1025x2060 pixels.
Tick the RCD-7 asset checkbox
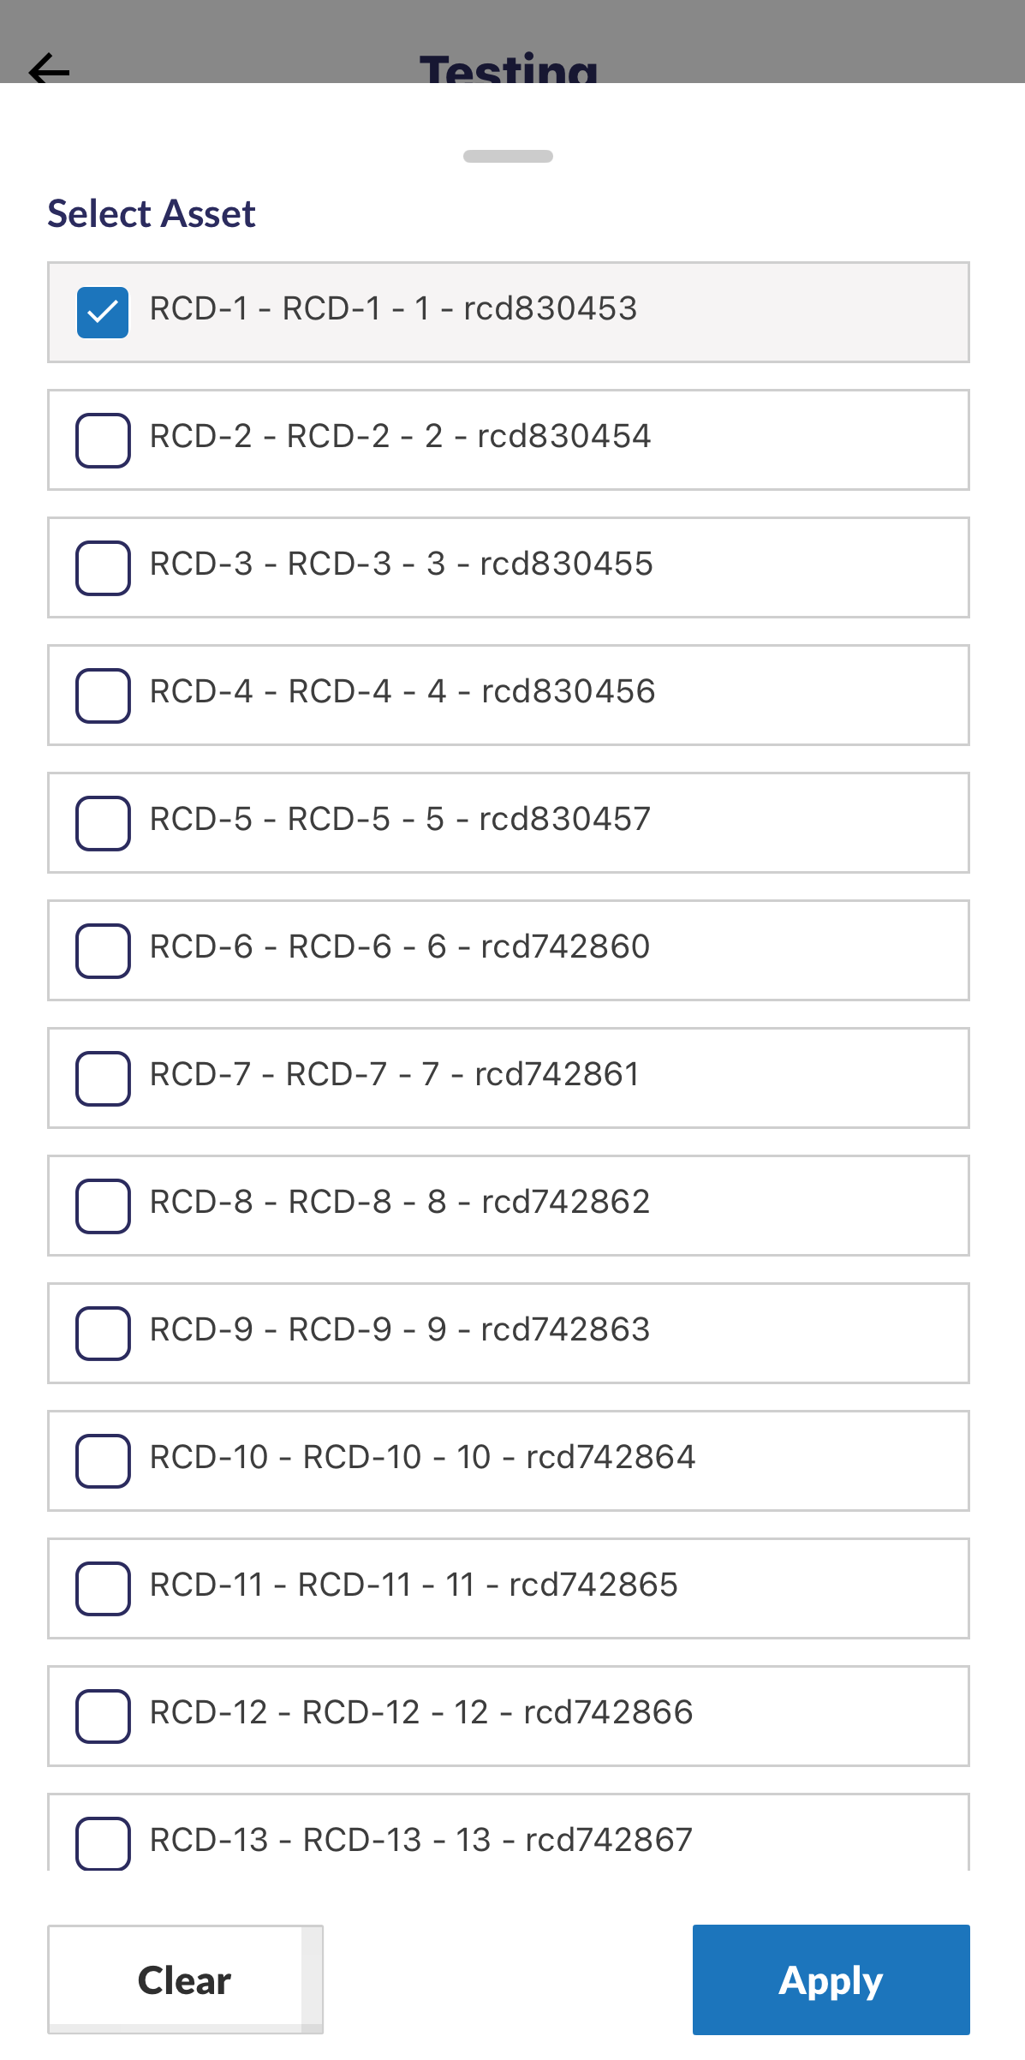click(103, 1078)
